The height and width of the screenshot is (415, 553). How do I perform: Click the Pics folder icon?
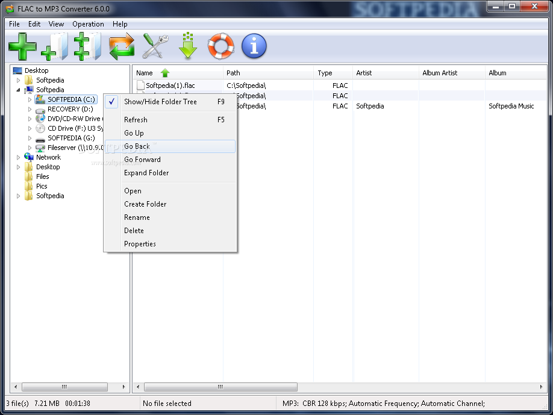coord(28,186)
